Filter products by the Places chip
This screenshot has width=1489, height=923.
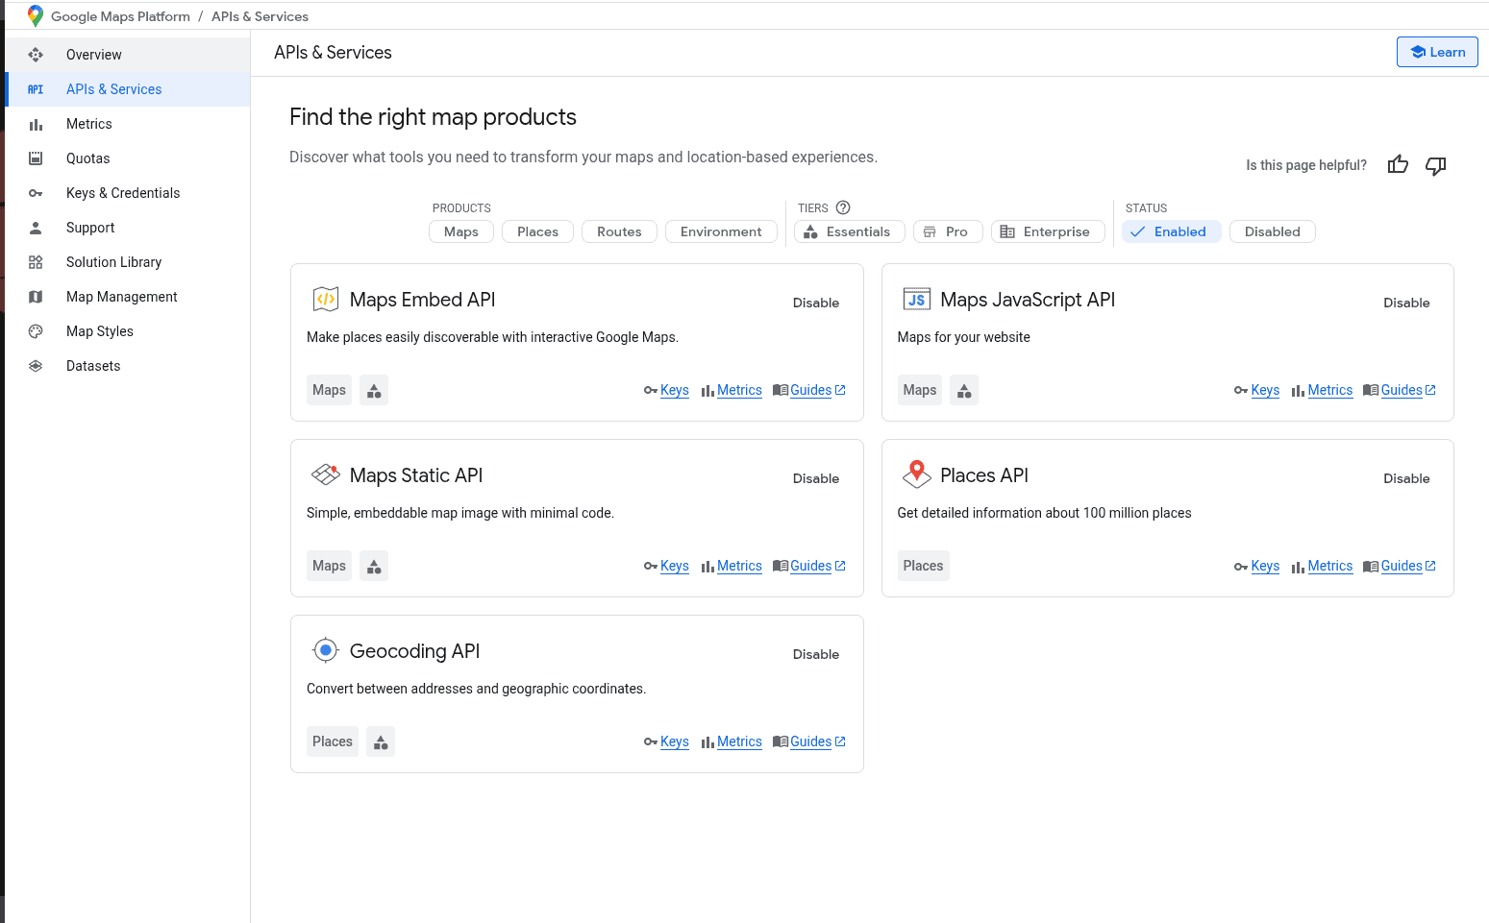click(537, 231)
